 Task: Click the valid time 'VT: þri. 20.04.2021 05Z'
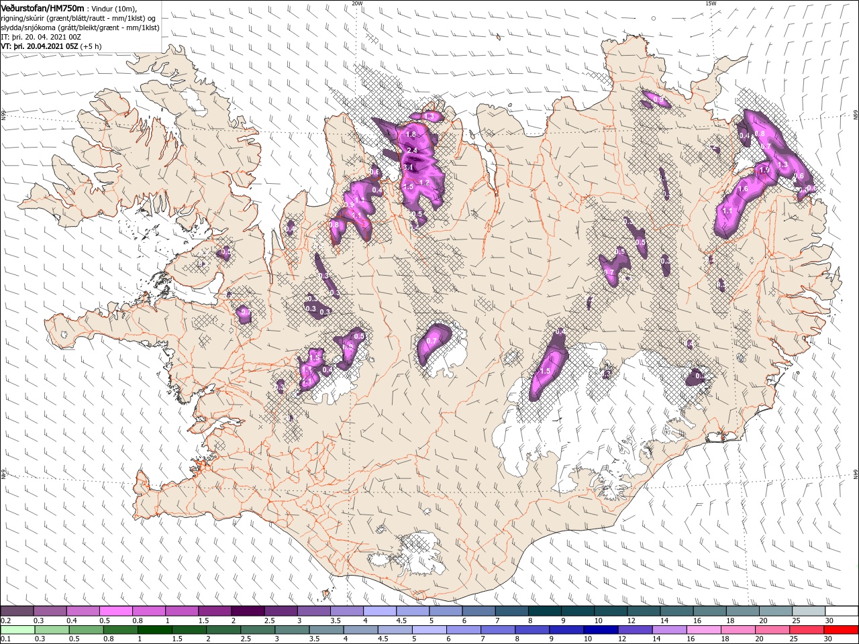[x=40, y=46]
